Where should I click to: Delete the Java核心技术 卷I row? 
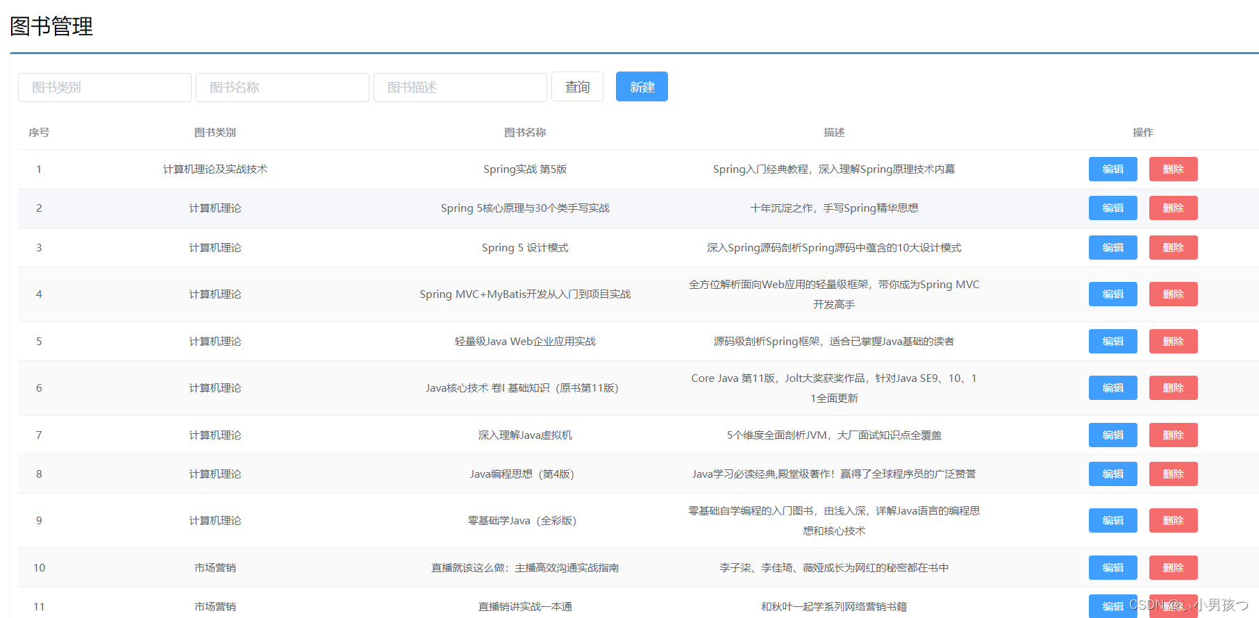coord(1173,388)
